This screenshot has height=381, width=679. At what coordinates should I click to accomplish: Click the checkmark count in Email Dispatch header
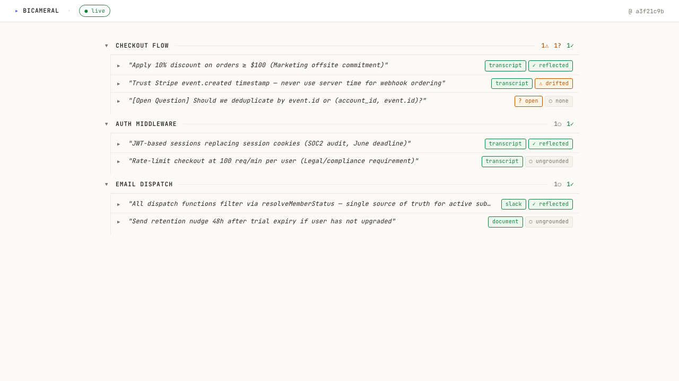569,184
